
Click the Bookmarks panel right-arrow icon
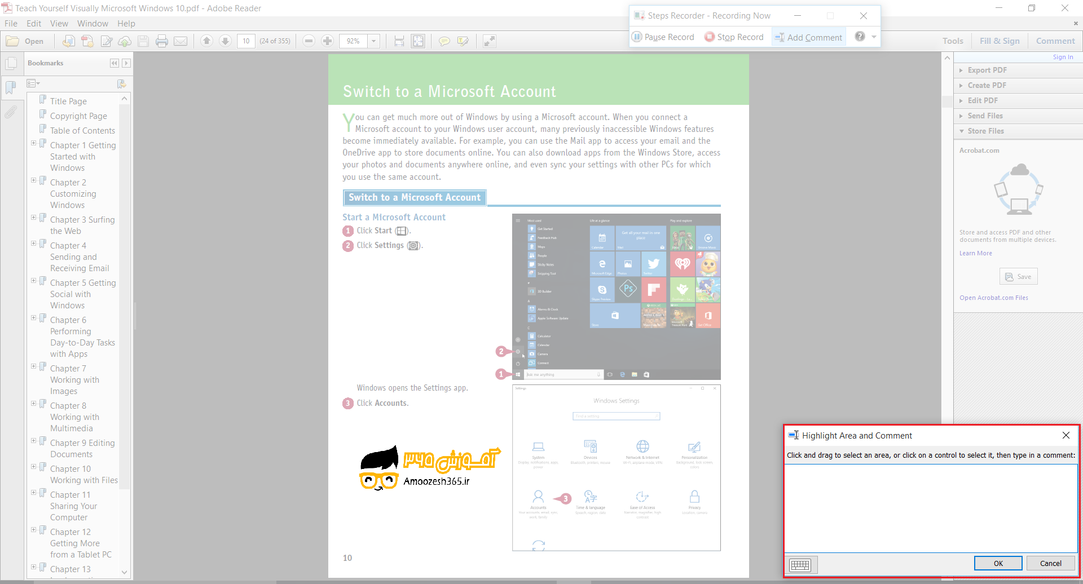point(126,63)
